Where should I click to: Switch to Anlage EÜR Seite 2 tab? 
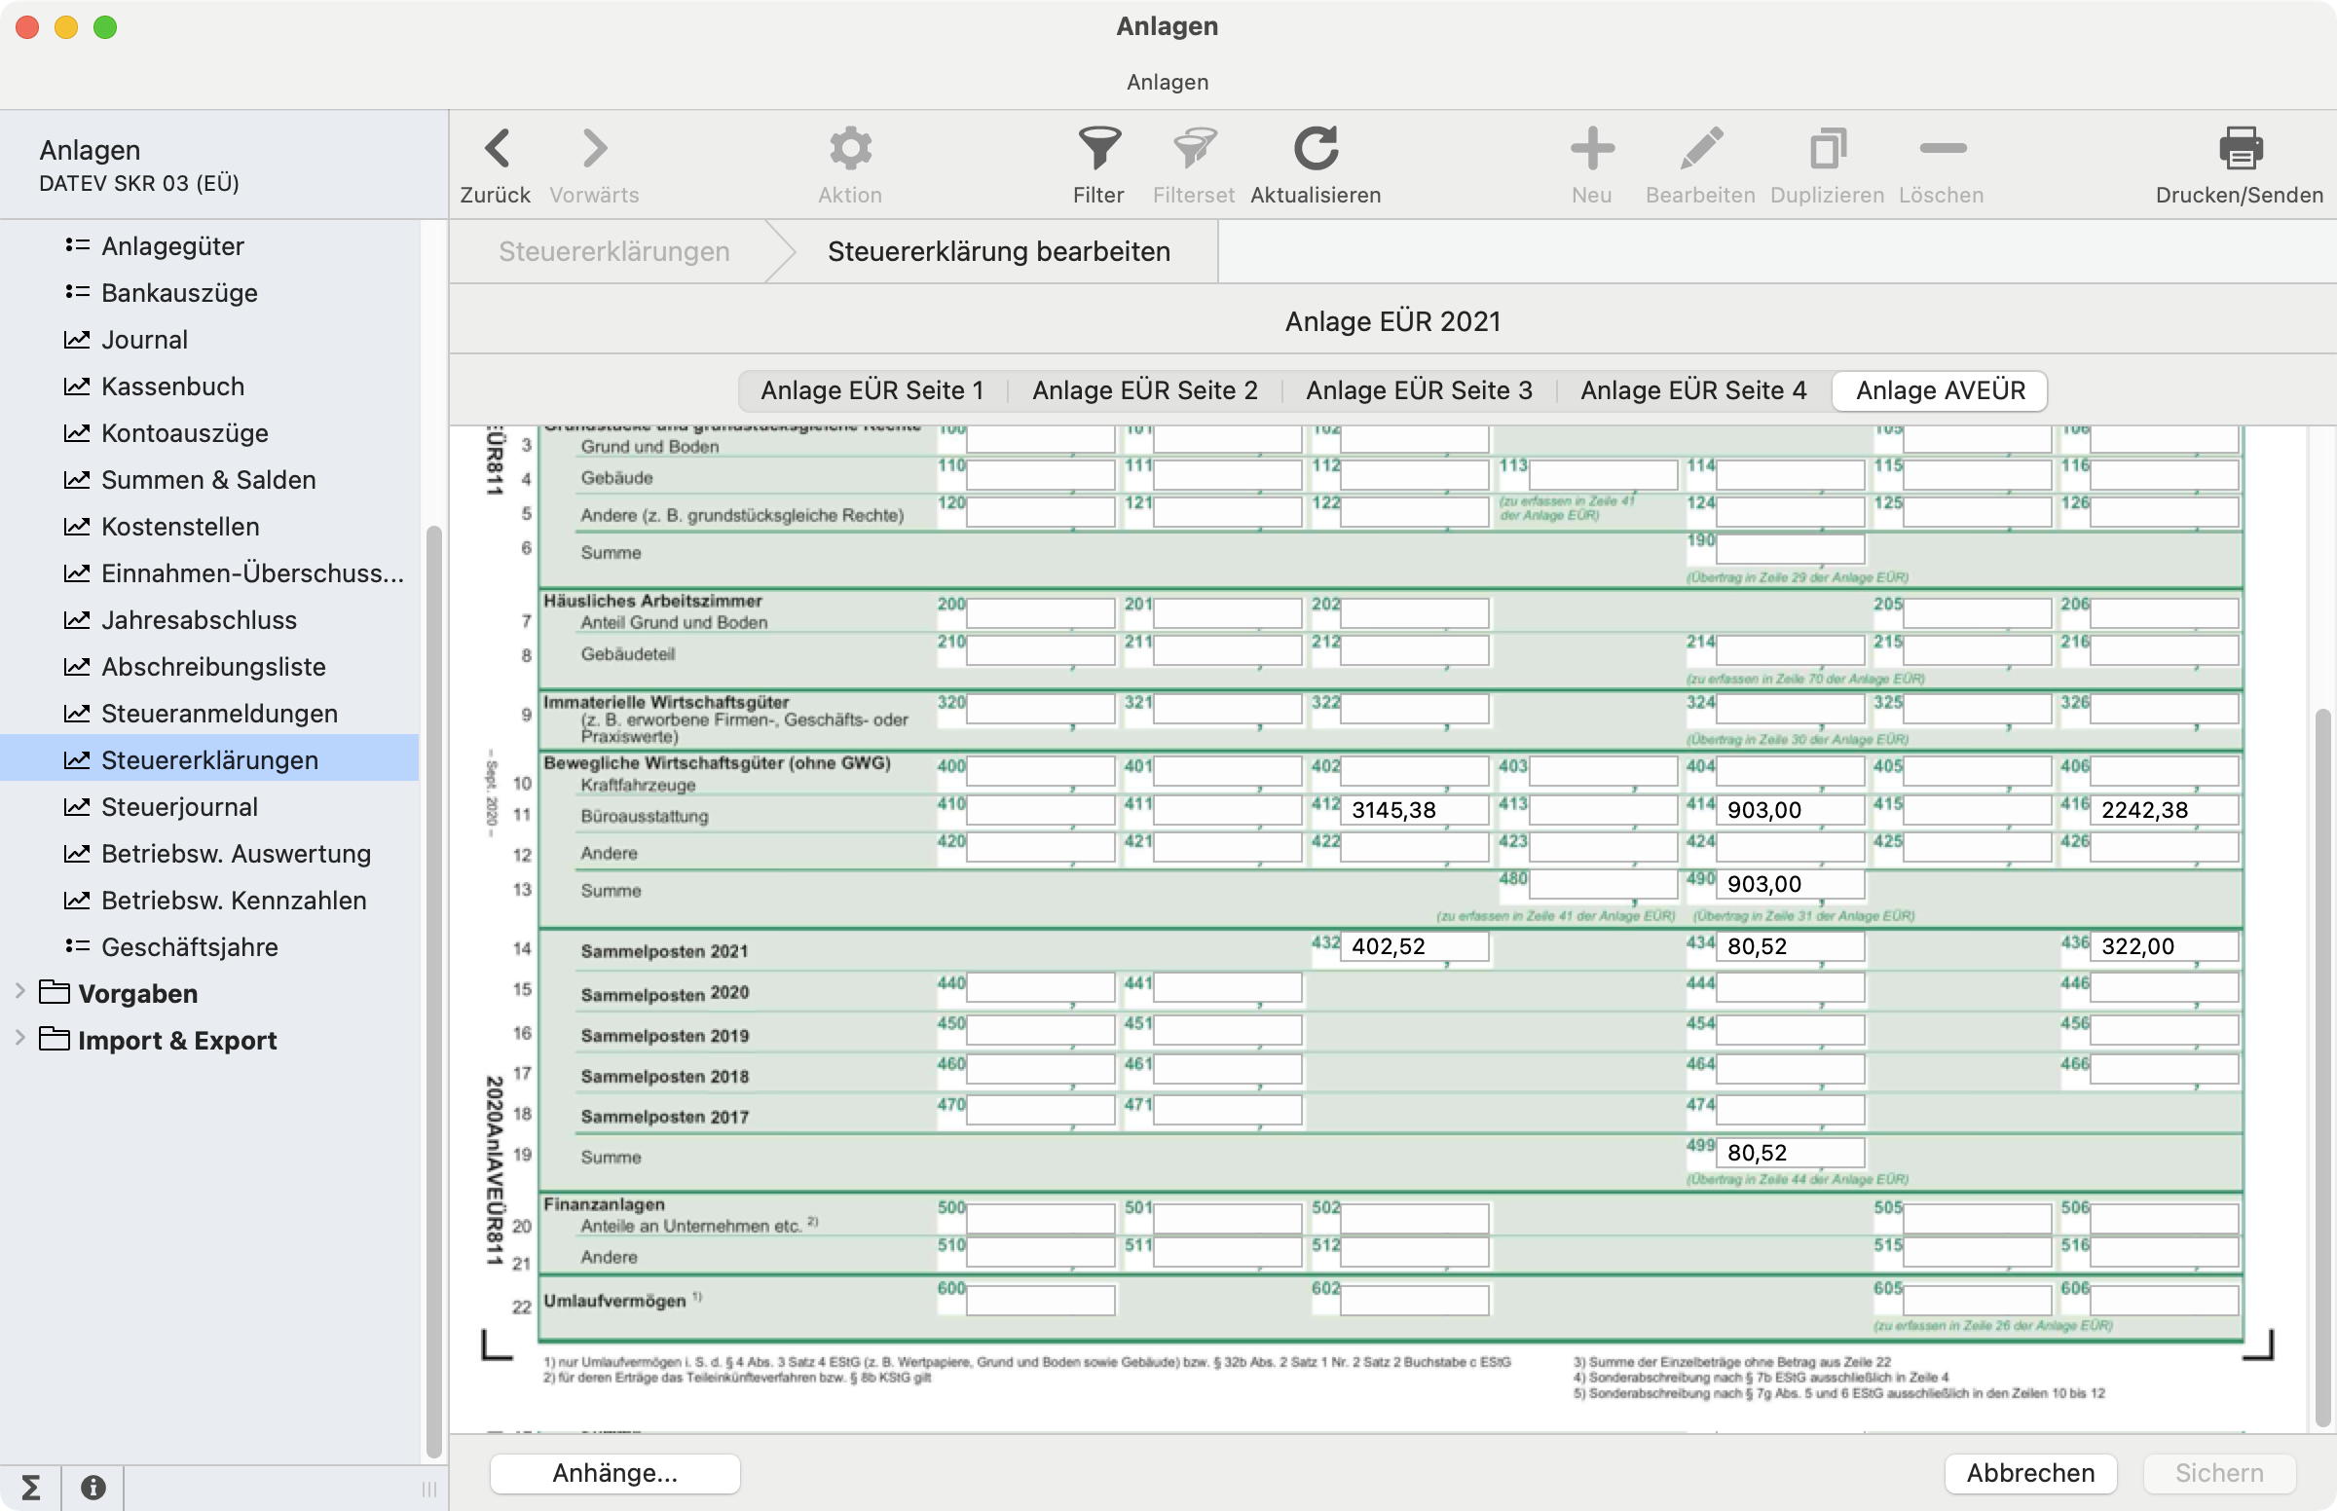(x=1145, y=390)
